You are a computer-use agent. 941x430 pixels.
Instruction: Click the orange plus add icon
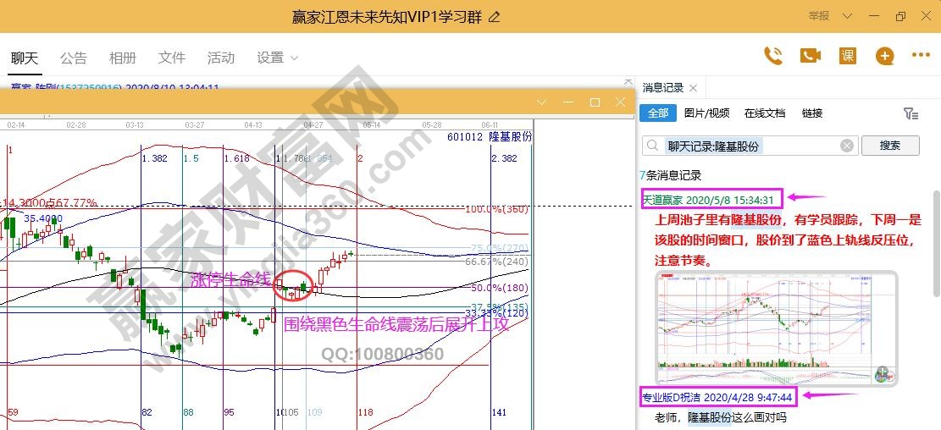point(884,56)
